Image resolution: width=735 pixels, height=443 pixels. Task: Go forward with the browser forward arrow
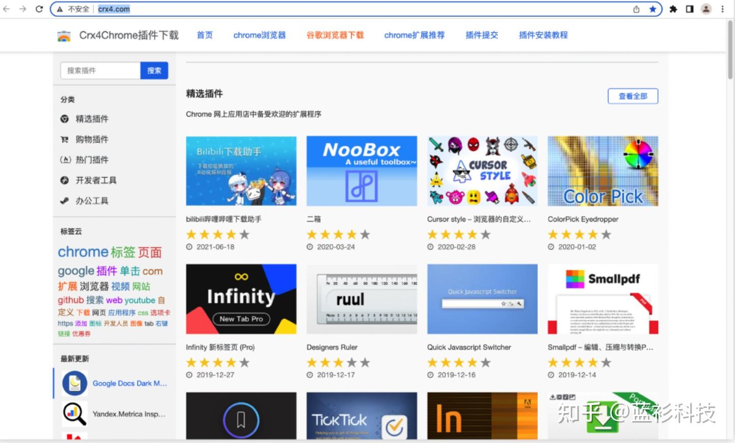[x=23, y=9]
